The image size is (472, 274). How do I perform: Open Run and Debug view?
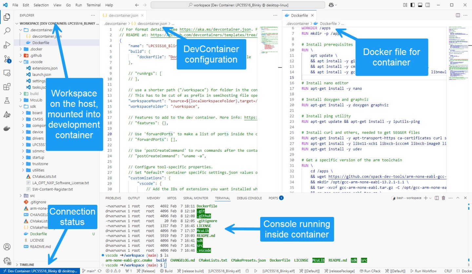7,45
